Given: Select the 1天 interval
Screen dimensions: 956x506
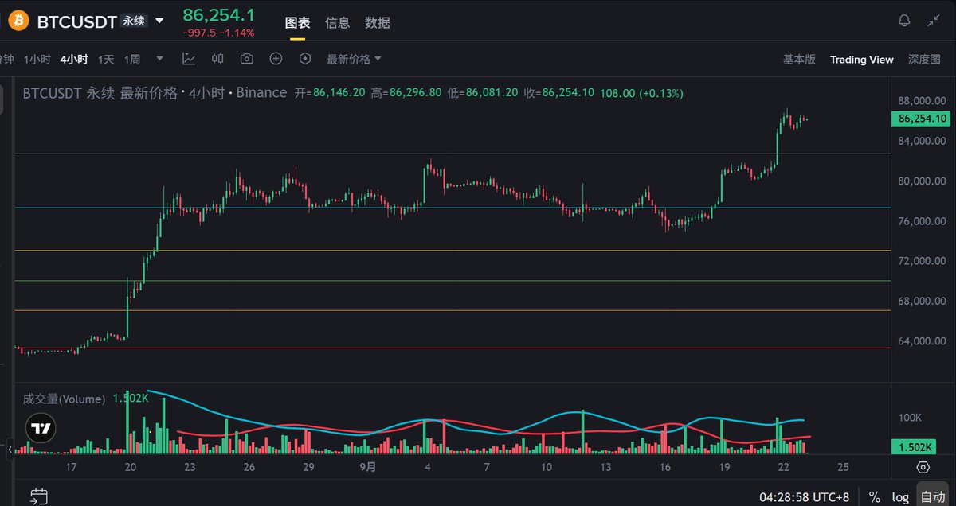Looking at the screenshot, I should click(106, 60).
